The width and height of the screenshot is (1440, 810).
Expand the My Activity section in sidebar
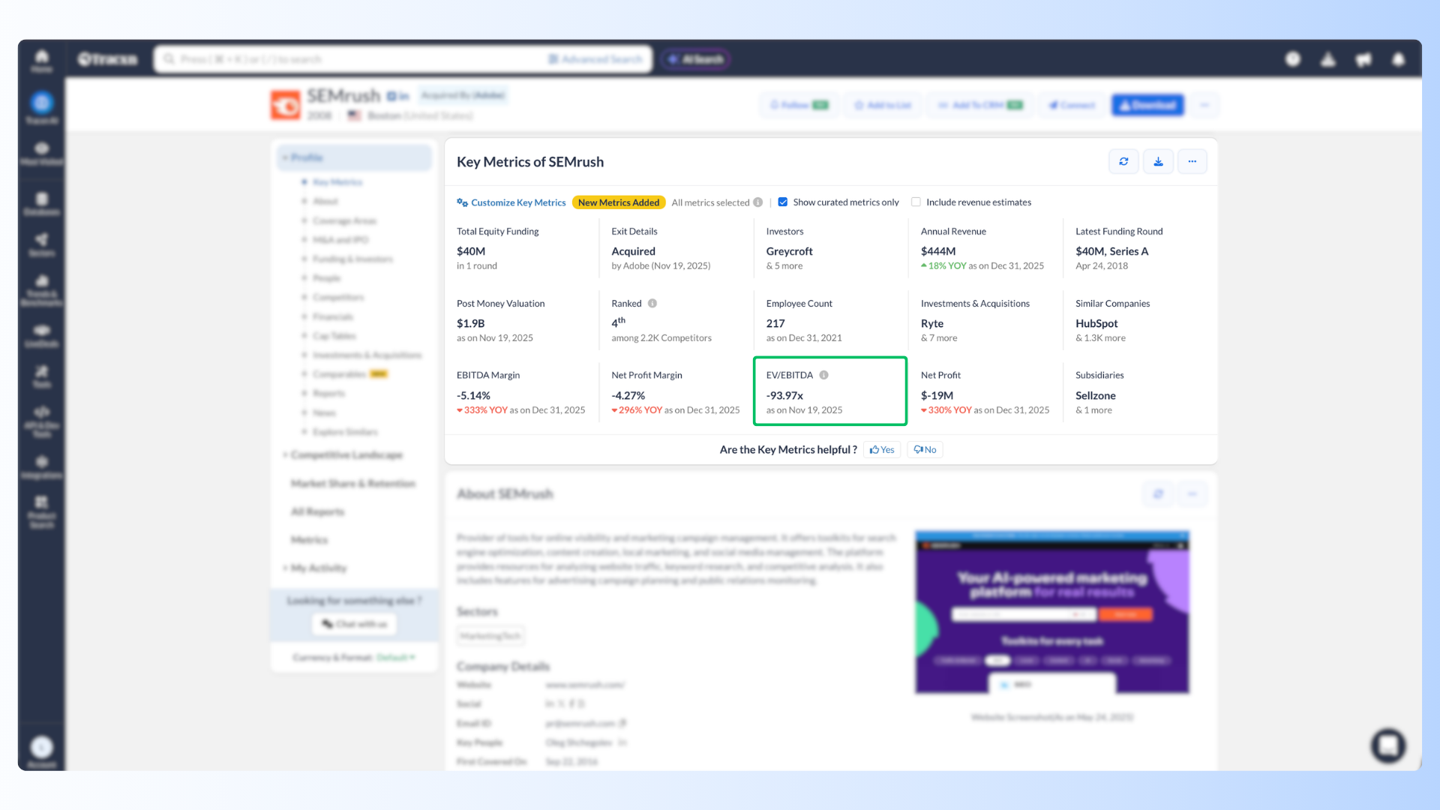tap(318, 568)
